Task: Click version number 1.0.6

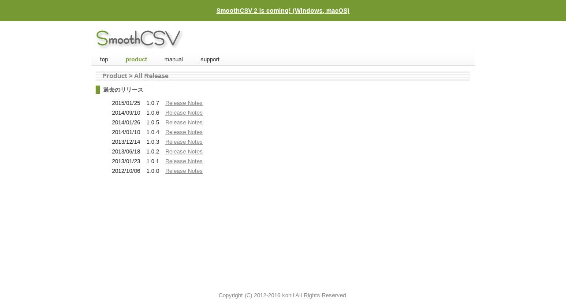Action: (x=153, y=113)
